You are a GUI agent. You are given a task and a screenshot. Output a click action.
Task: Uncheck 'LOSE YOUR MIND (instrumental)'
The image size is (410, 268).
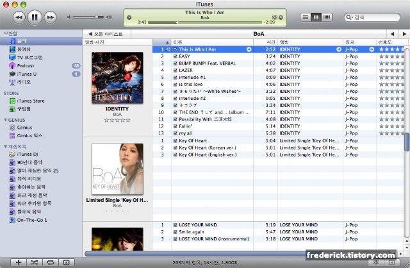pos(175,239)
